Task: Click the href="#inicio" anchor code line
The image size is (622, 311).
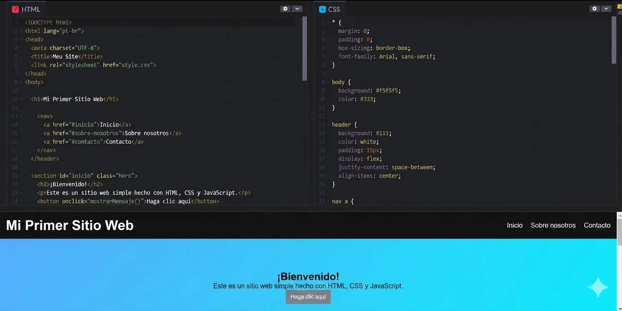Action: (87, 125)
